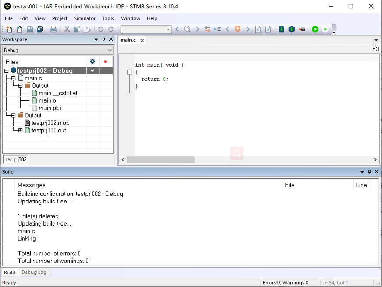Select testprj002.map in the file tree
Viewport: 382px width, 287px height.
tap(50, 123)
